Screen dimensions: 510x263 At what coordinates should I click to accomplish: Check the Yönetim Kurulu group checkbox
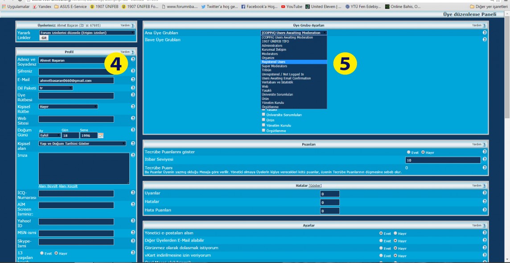pyautogui.click(x=263, y=126)
